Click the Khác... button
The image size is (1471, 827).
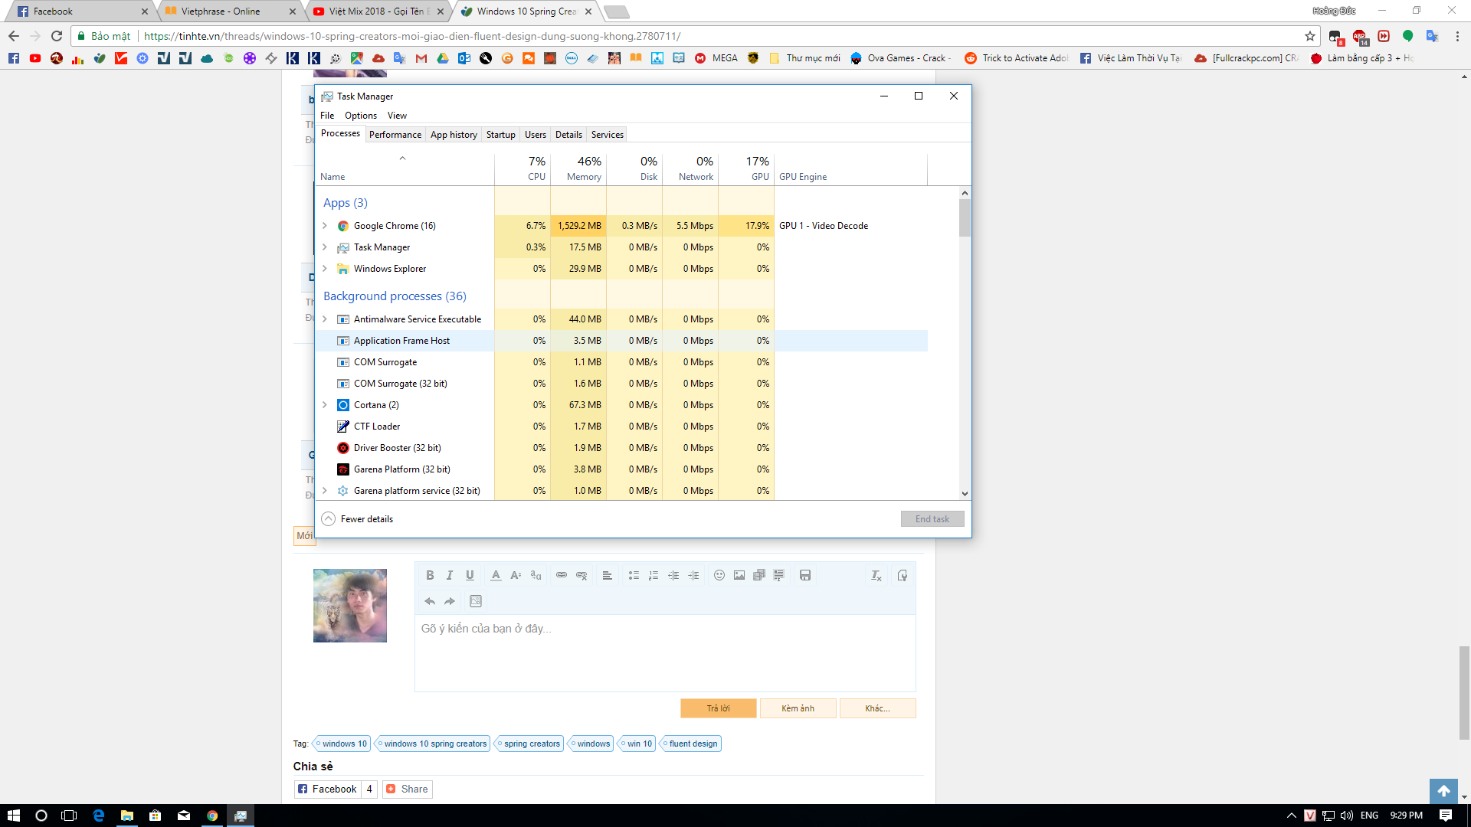(878, 708)
